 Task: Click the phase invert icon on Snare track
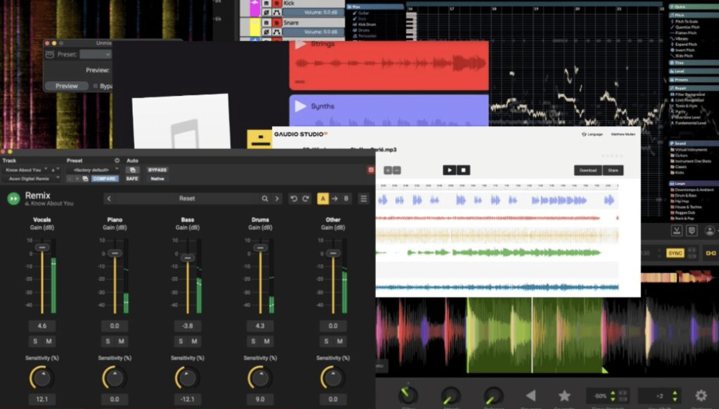point(266,32)
